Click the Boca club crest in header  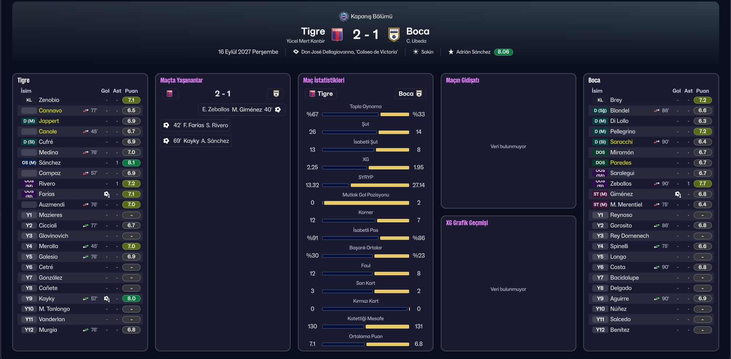[393, 35]
